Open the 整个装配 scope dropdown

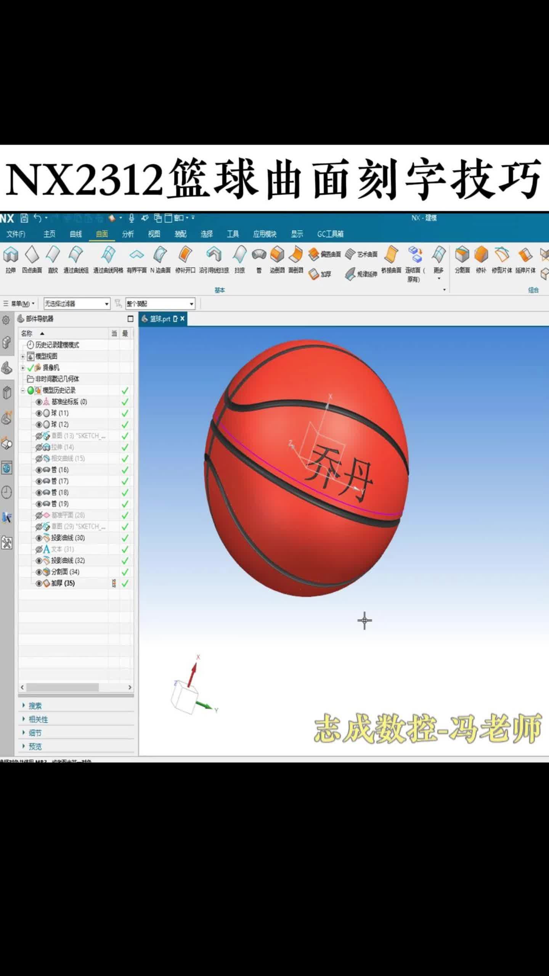[x=161, y=303]
